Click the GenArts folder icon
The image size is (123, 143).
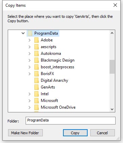(x=36, y=87)
